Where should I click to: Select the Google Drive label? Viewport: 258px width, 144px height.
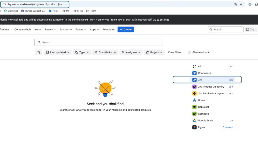pyautogui.click(x=205, y=120)
